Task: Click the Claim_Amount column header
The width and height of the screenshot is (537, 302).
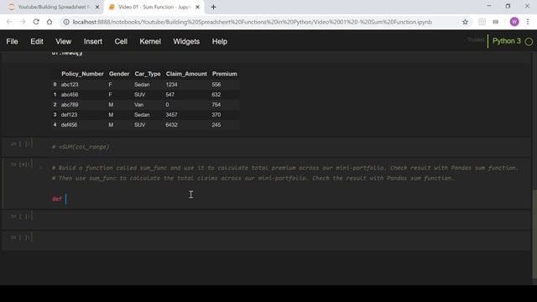Action: click(186, 74)
